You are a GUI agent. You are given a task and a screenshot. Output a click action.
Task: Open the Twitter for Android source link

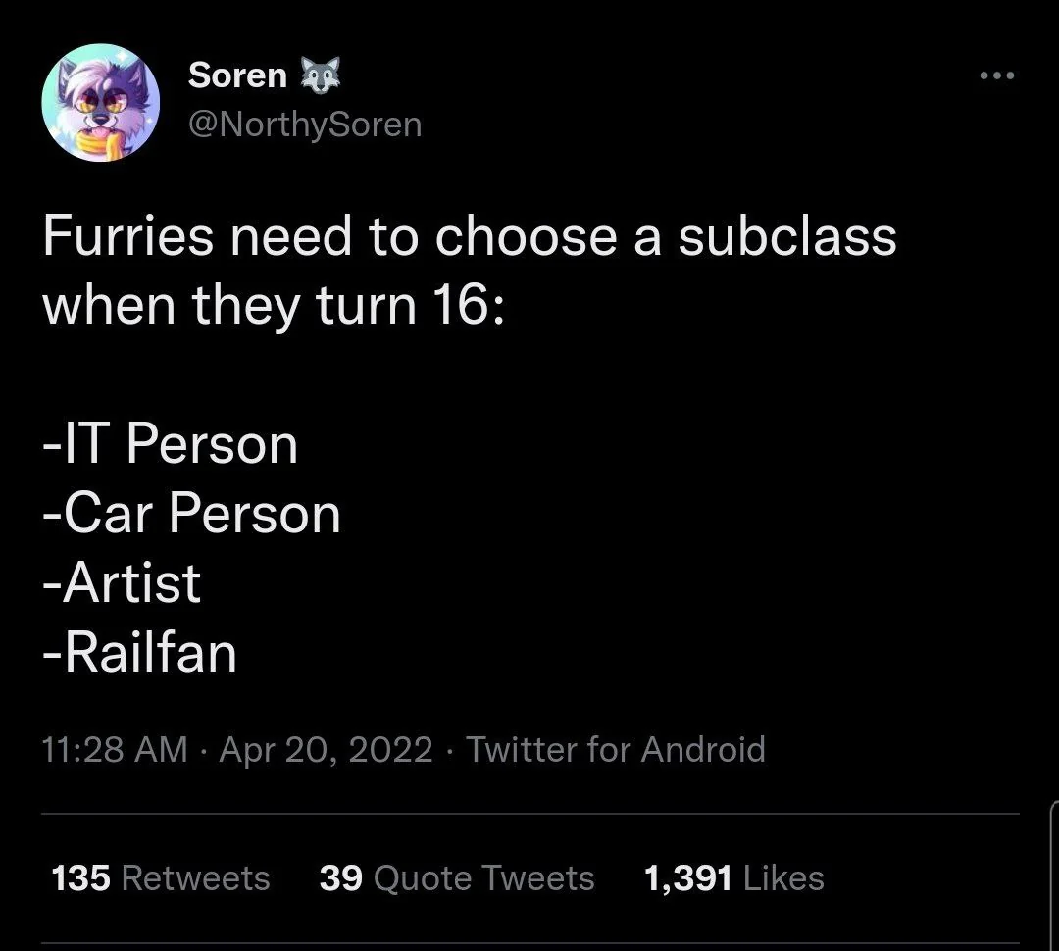click(x=615, y=750)
